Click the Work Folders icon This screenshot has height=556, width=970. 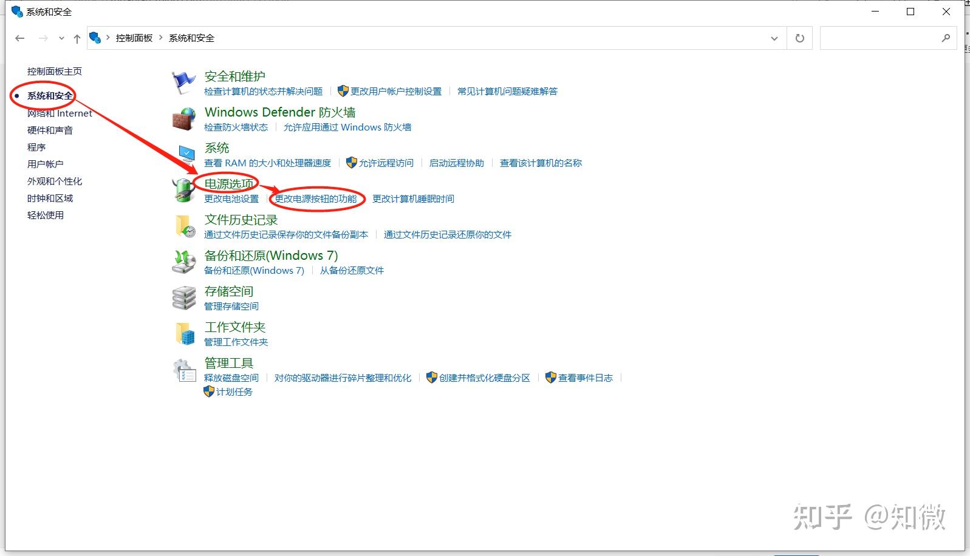pos(185,334)
